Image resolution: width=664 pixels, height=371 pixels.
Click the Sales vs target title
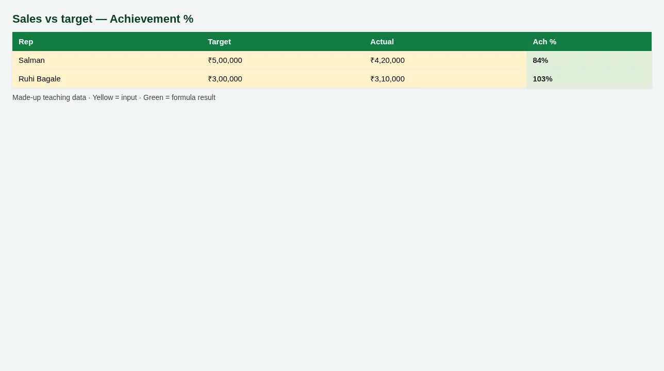[103, 19]
